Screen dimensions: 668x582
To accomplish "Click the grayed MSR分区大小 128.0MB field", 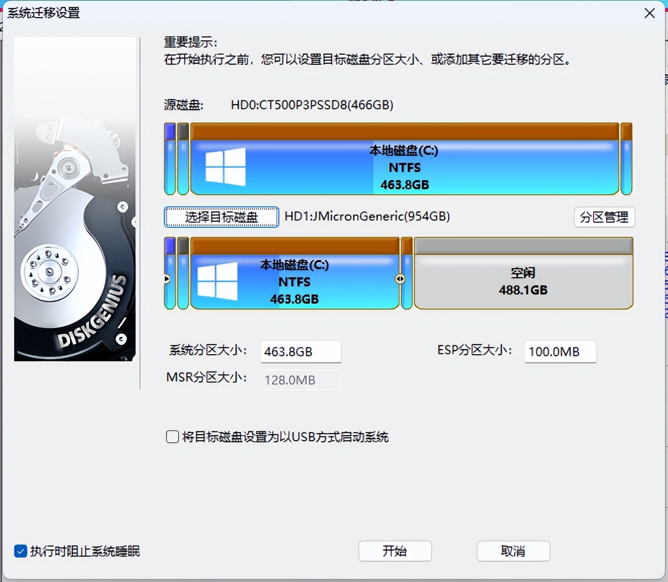I will pyautogui.click(x=300, y=380).
